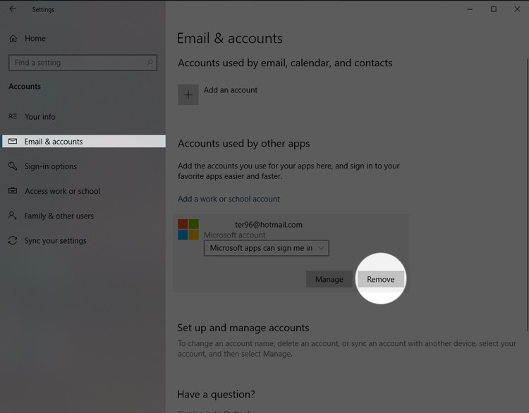Open Microsoft apps can sign me in dropdown
The image size is (529, 413).
(267, 248)
